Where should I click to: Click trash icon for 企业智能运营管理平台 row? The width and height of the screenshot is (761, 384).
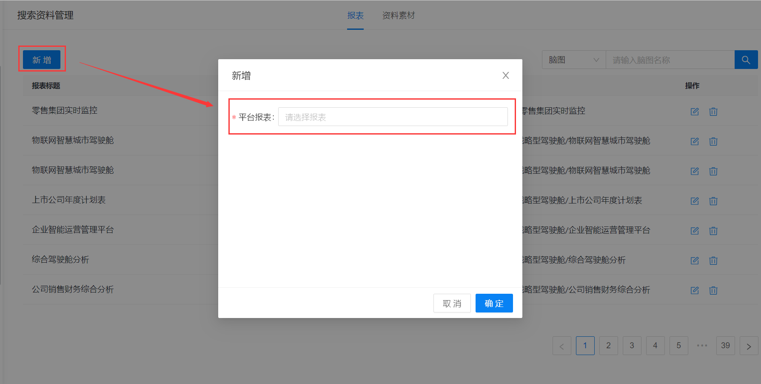pos(713,231)
